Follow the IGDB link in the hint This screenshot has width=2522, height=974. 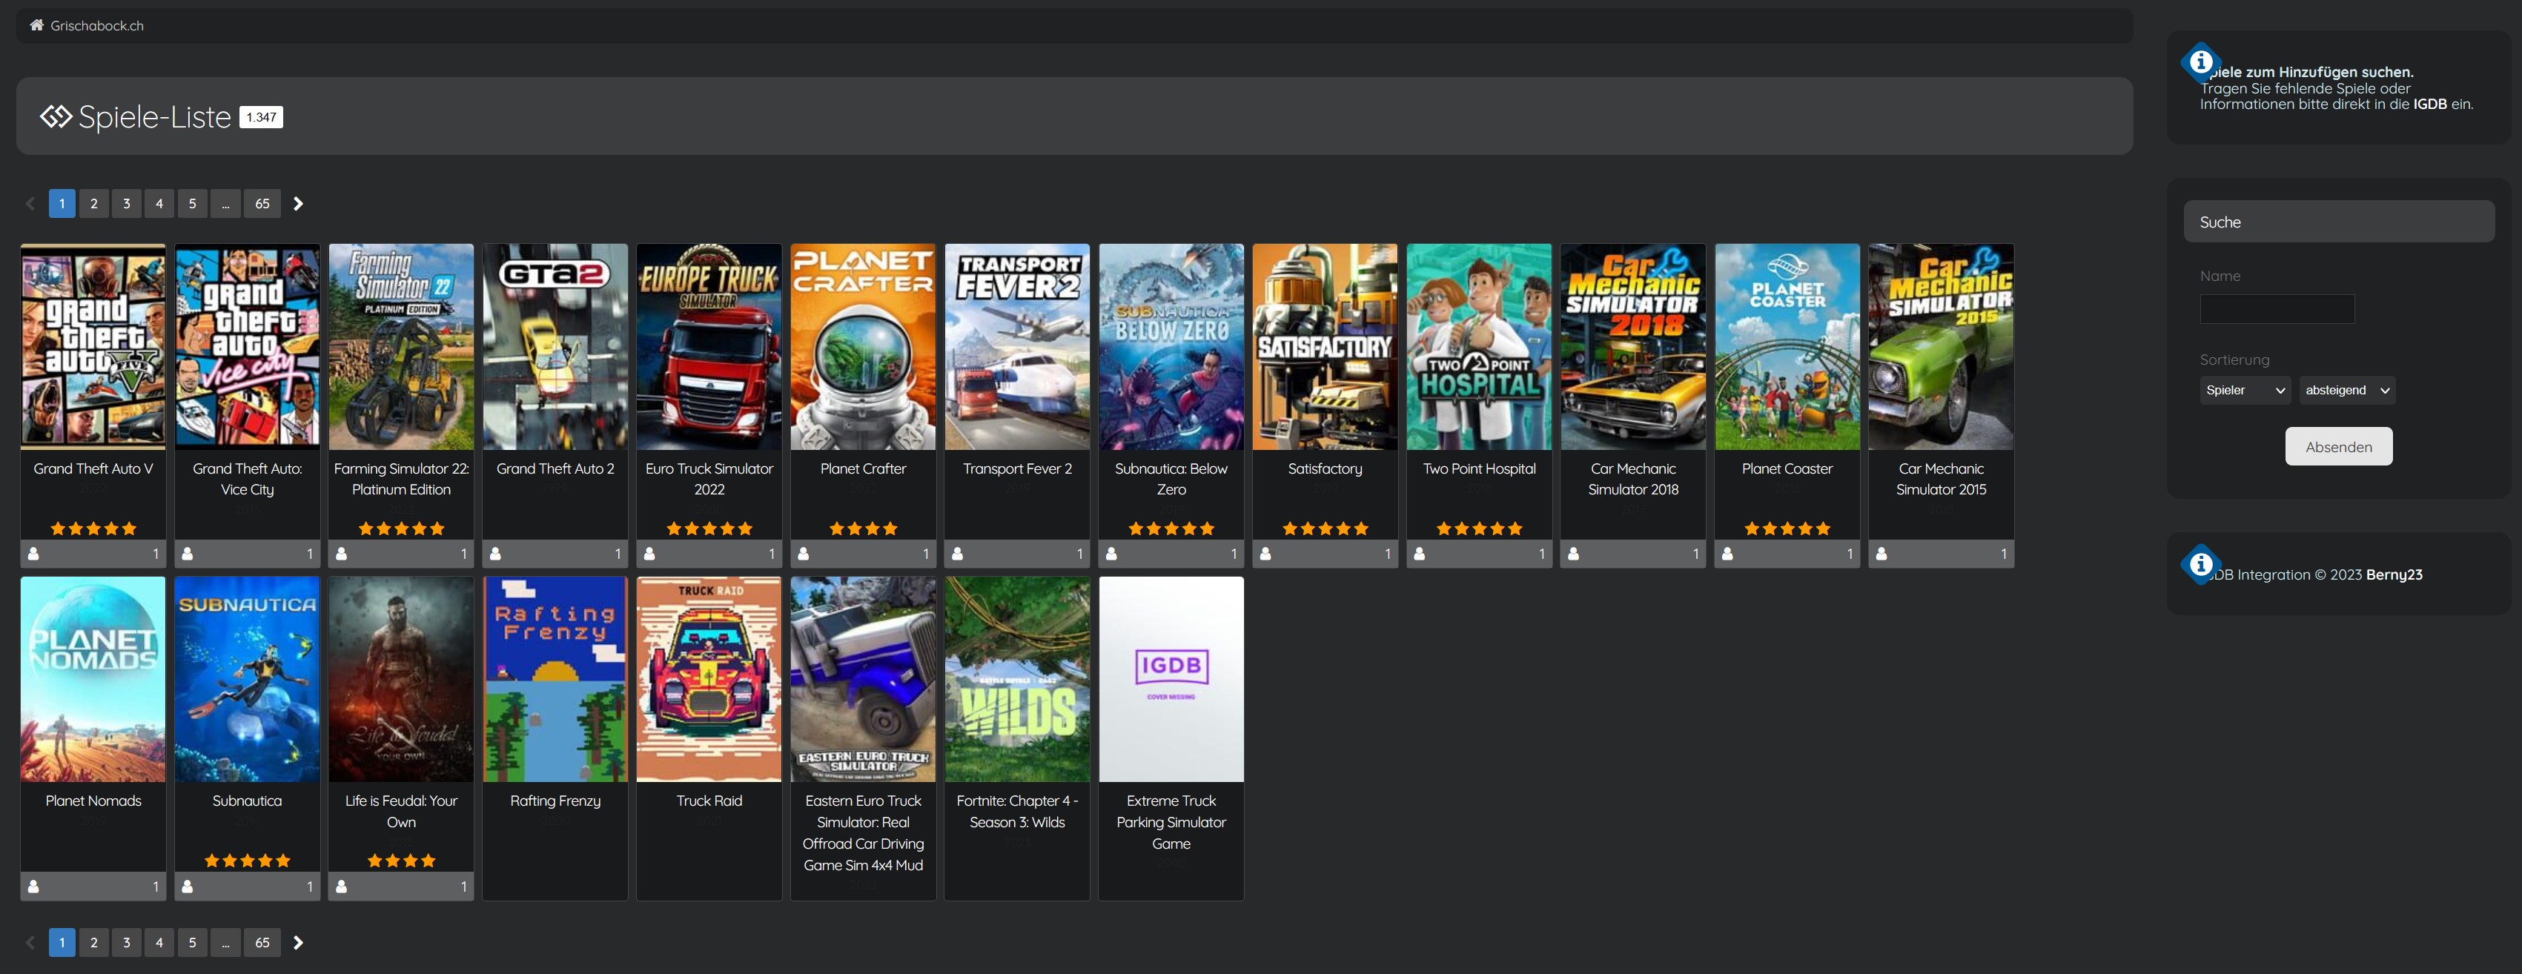pos(2429,104)
